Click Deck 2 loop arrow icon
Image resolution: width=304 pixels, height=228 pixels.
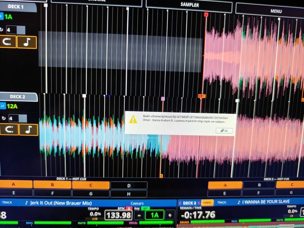tap(3, 118)
